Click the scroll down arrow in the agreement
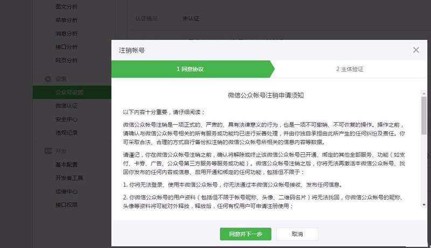The image size is (431, 248). [x=424, y=205]
